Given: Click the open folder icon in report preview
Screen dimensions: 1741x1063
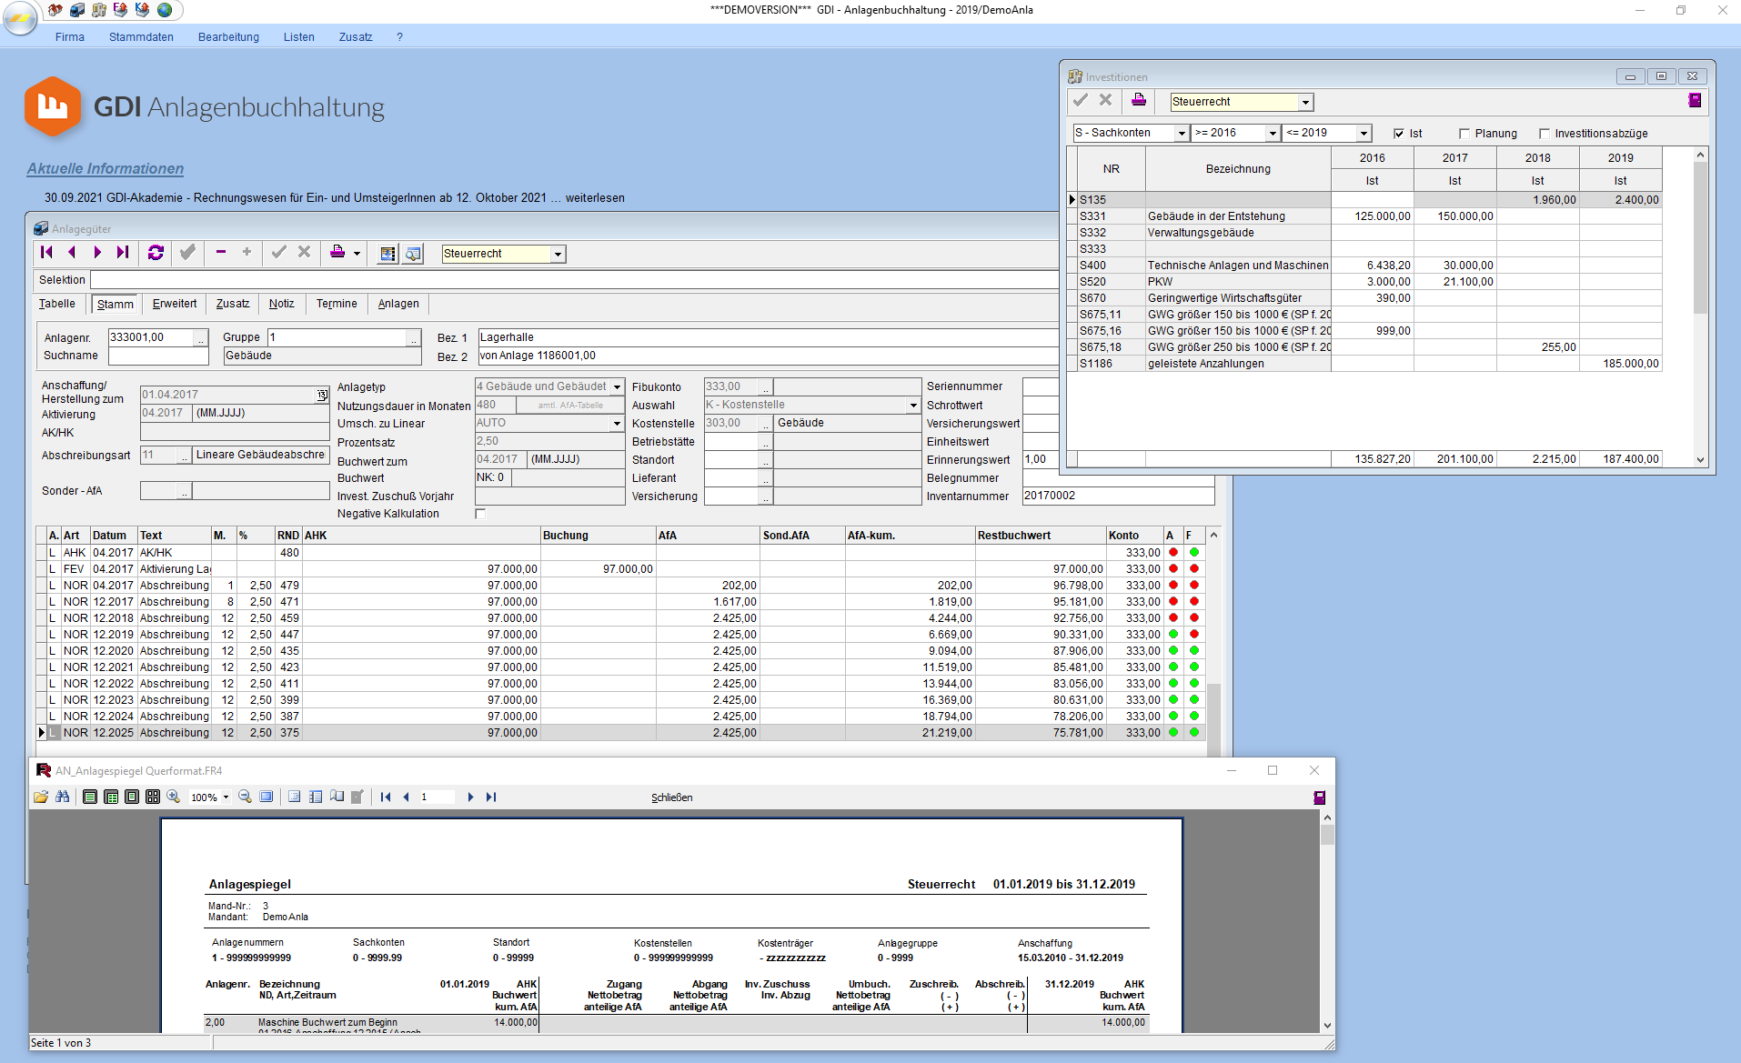Looking at the screenshot, I should coord(41,797).
